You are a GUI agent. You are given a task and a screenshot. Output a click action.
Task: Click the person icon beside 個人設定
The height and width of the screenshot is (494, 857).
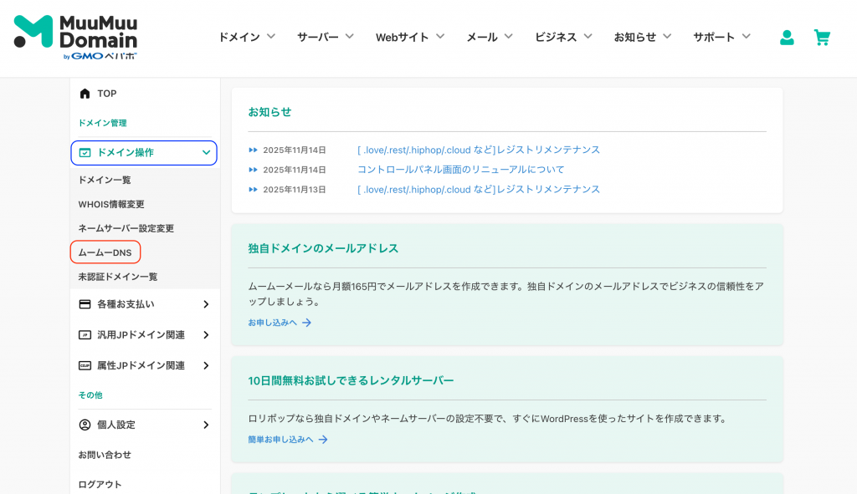[x=85, y=425]
